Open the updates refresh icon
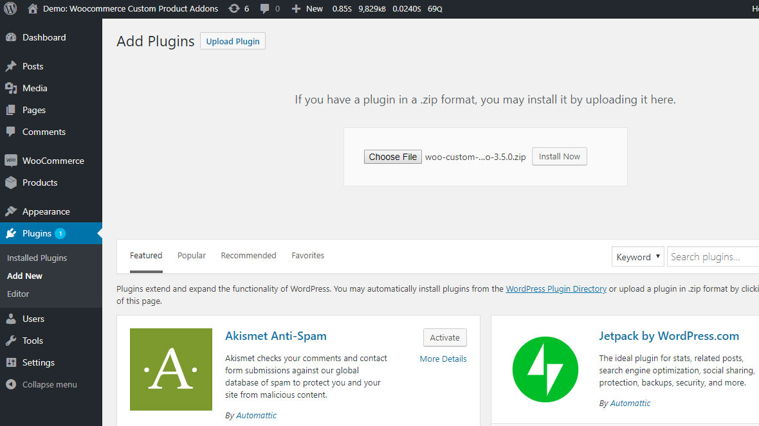The image size is (759, 426). point(233,9)
